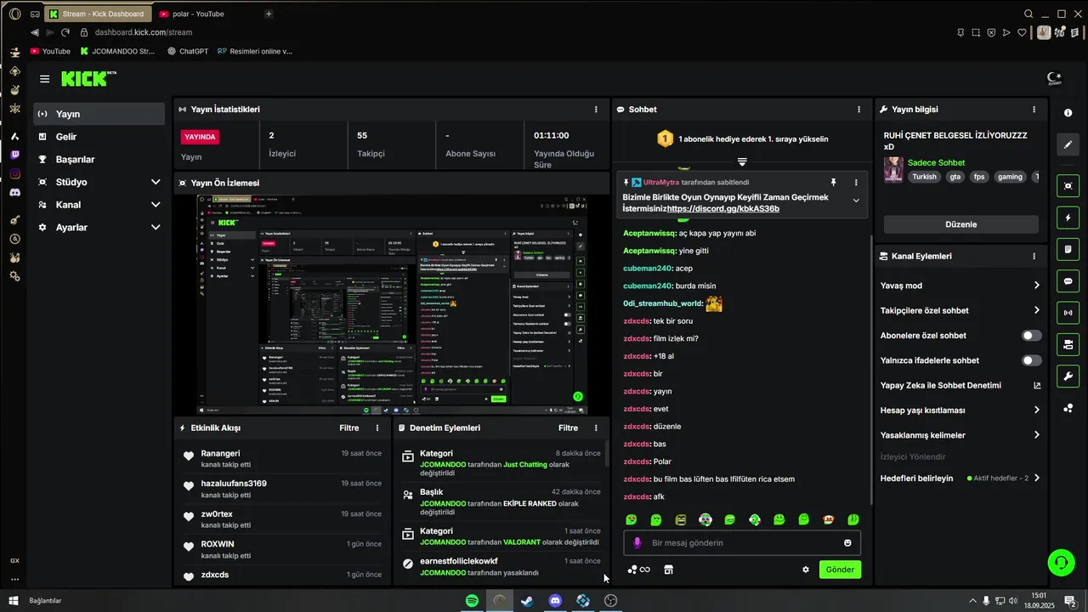Switch to Stream - Kick Dashboard tab
Screen dimensions: 1088x612
click(x=98, y=14)
